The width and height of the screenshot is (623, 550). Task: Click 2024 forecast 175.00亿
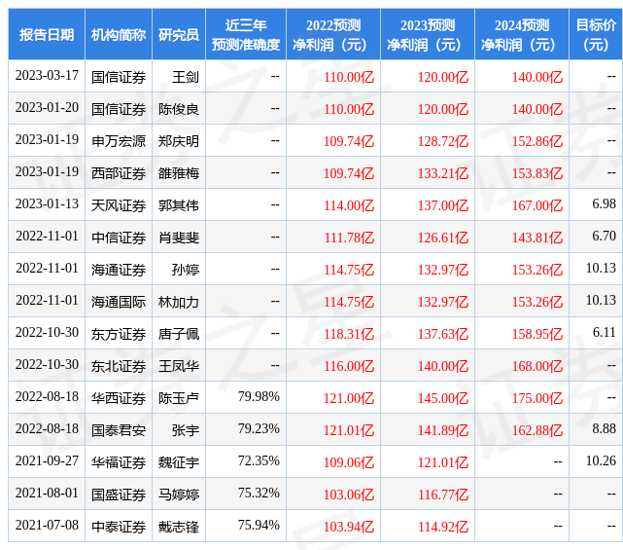(x=537, y=398)
